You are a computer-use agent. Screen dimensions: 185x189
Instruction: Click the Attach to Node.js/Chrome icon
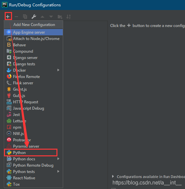9,39
